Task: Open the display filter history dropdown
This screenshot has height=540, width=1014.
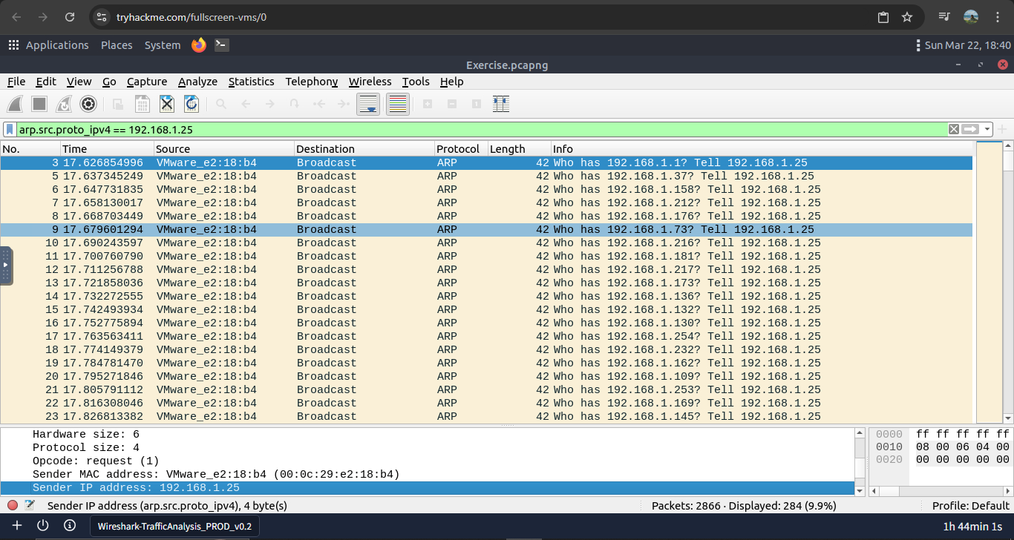Action: [987, 129]
